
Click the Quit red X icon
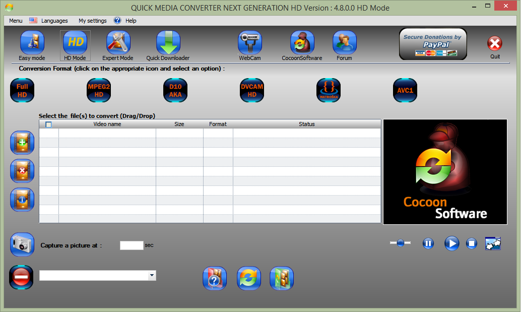495,43
